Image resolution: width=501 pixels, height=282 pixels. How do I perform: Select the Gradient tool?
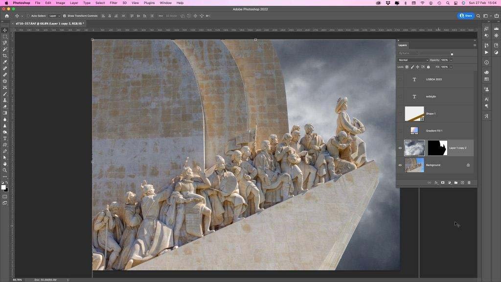click(5, 113)
